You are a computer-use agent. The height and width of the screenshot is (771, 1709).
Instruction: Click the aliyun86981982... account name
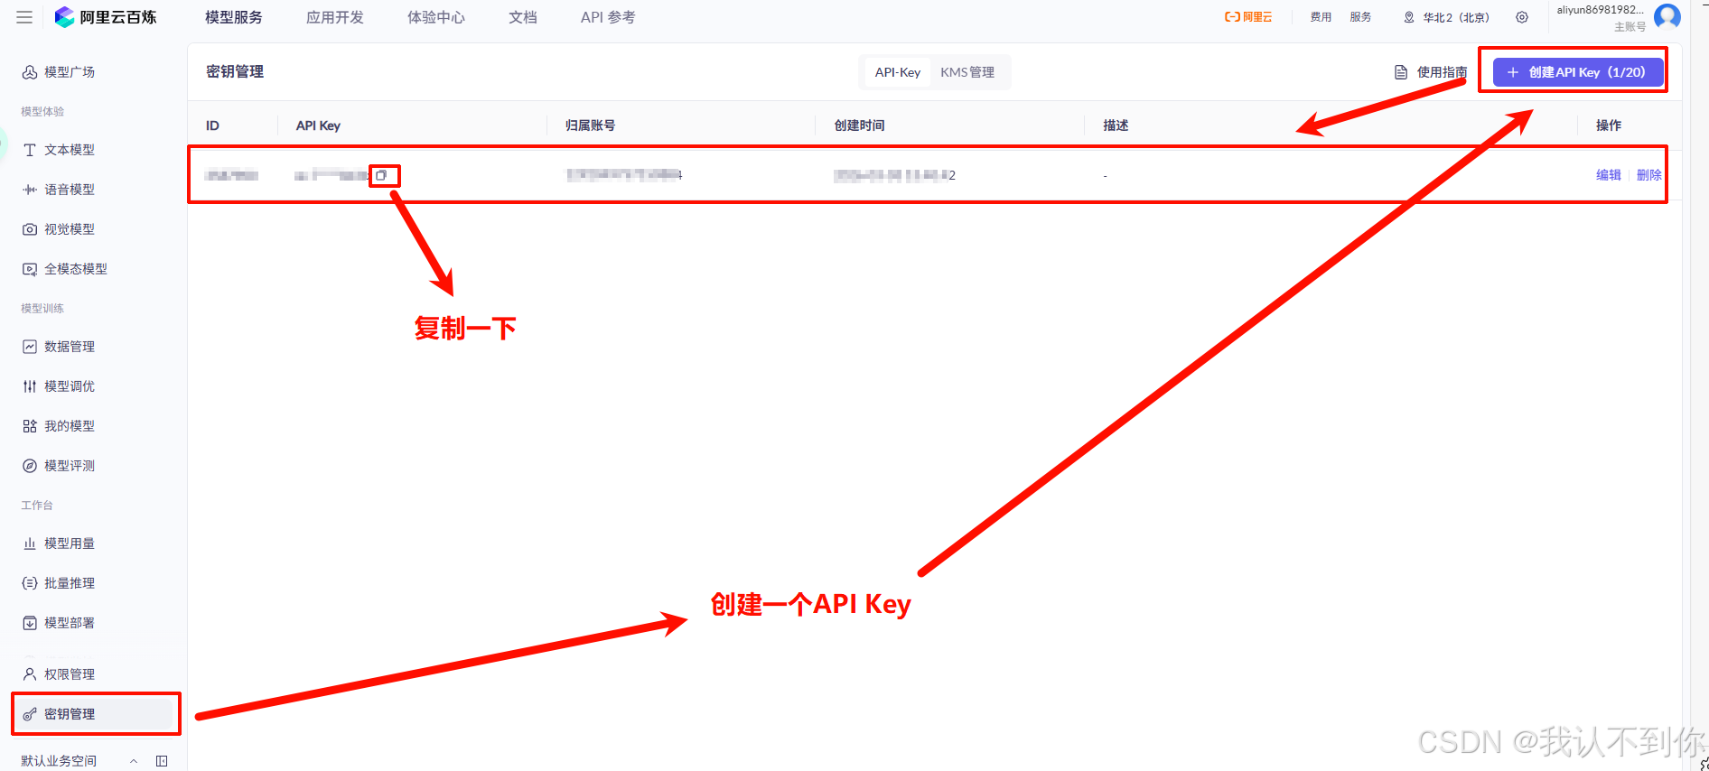coord(1600,10)
